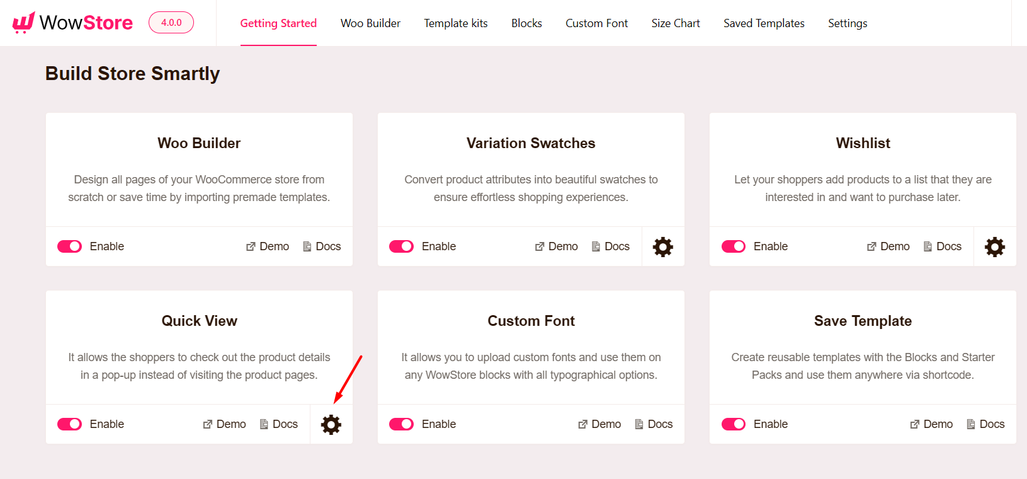The width and height of the screenshot is (1027, 479).
Task: Switch to the Settings tab
Action: (847, 23)
